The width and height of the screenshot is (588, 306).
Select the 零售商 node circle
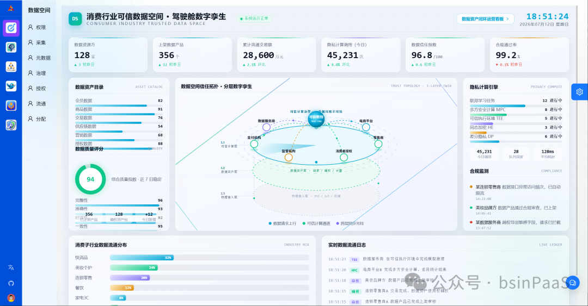click(x=378, y=144)
